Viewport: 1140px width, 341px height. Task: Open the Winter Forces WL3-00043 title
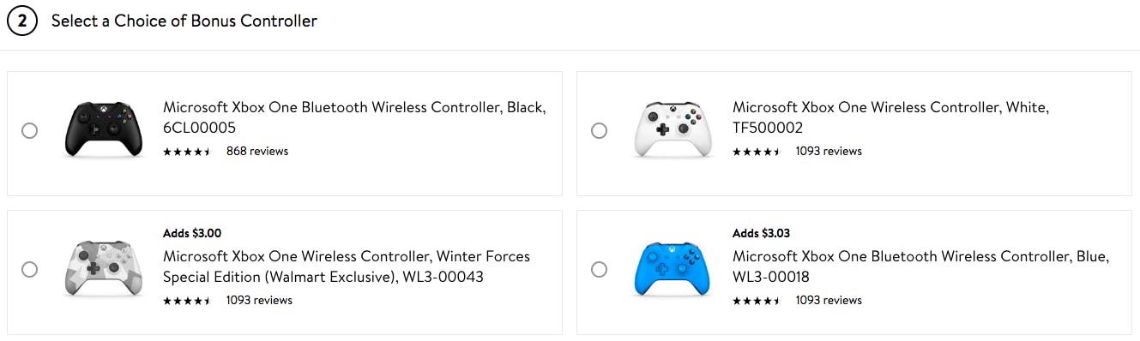point(347,266)
